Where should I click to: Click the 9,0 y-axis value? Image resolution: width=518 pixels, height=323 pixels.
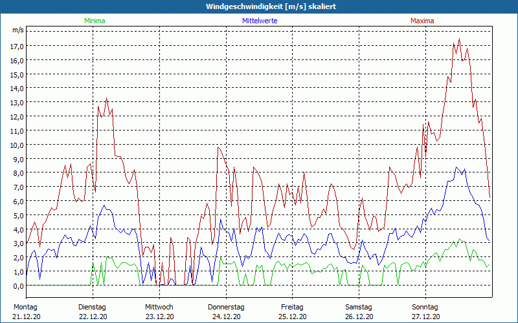click(18, 159)
